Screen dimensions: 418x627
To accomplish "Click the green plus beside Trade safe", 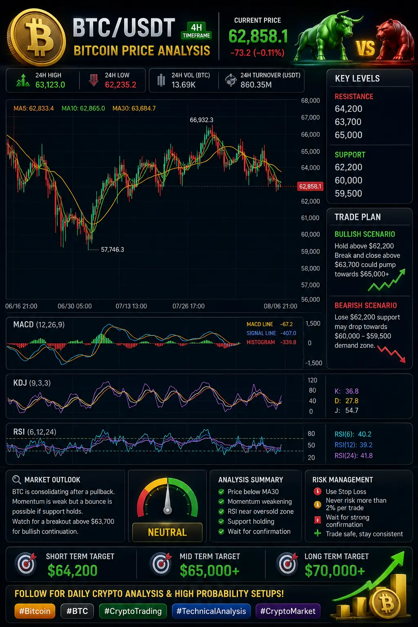I will point(317,533).
